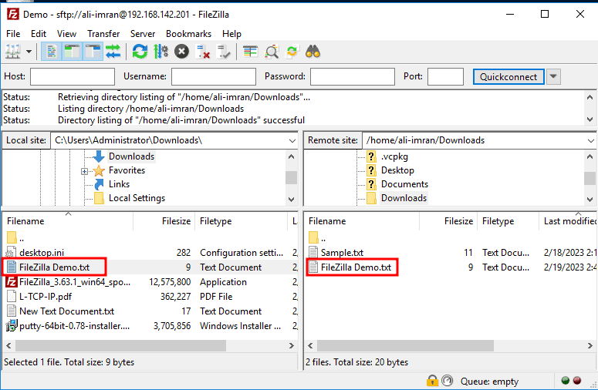Open the filename filters magnifier icon

point(272,52)
